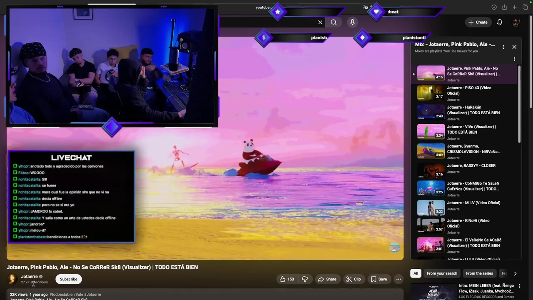Like the video with 153 likes
533x300 pixels.
coord(287,279)
